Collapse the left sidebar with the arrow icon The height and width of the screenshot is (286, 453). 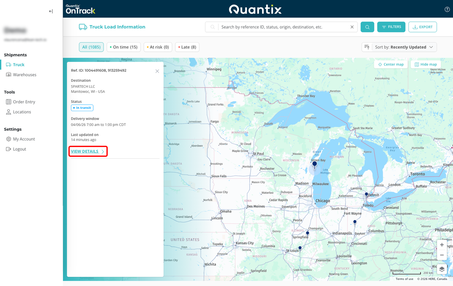pyautogui.click(x=51, y=11)
